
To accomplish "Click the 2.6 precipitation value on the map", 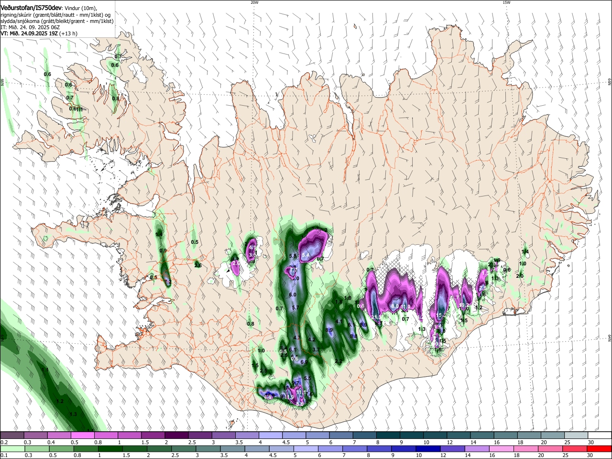I will pos(198,265).
